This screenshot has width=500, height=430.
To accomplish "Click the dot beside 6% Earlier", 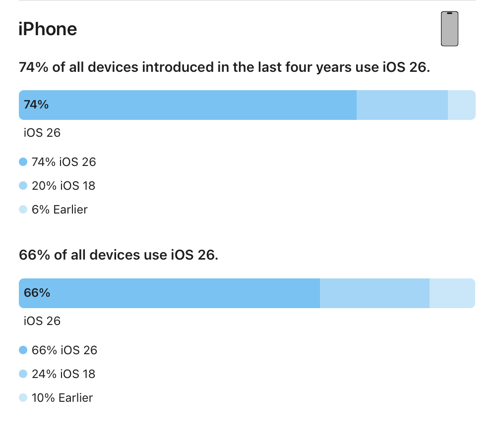I will [23, 210].
